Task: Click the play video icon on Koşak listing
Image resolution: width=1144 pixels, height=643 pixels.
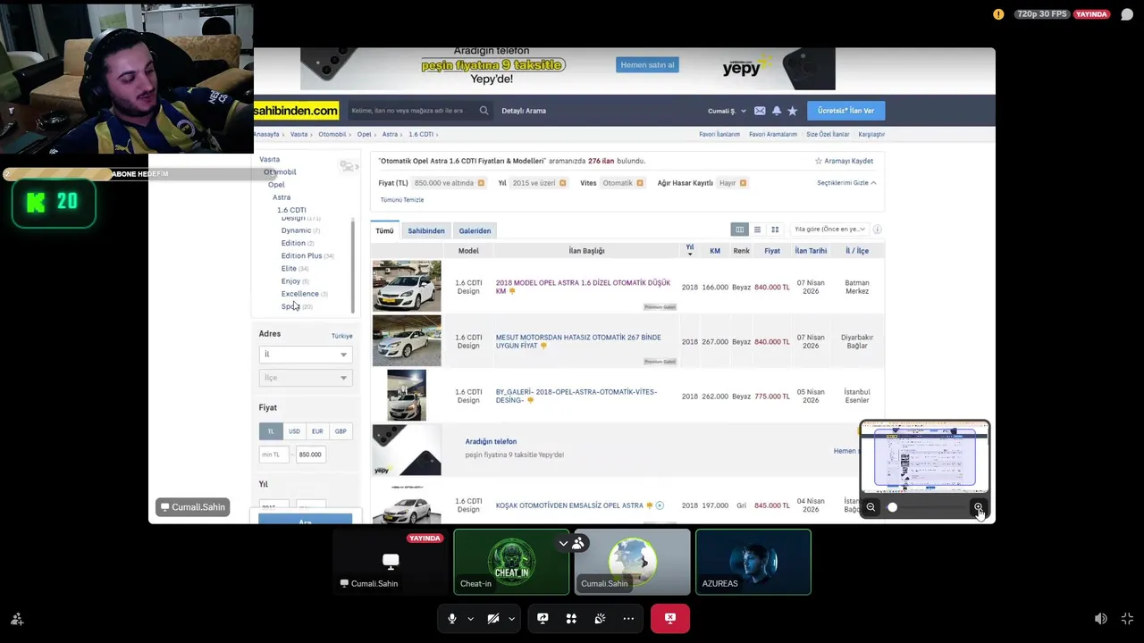Action: point(660,505)
